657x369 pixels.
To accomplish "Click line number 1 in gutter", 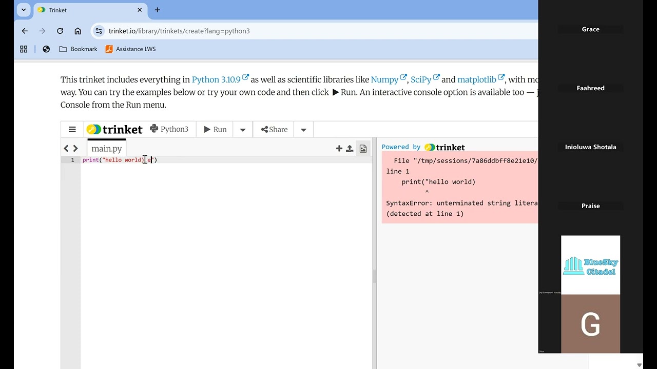I will 72,160.
